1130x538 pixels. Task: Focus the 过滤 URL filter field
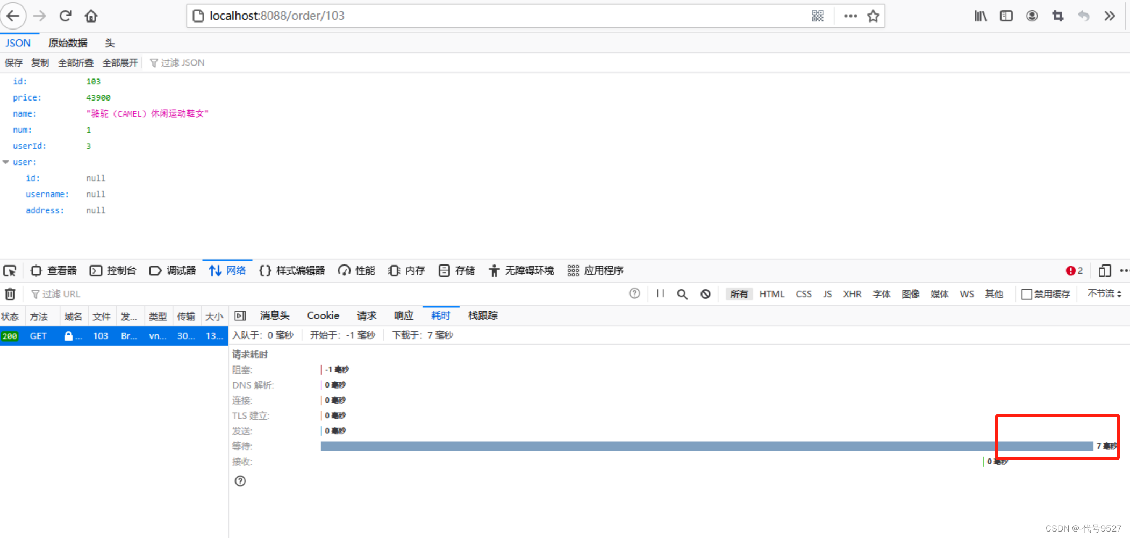pos(62,294)
